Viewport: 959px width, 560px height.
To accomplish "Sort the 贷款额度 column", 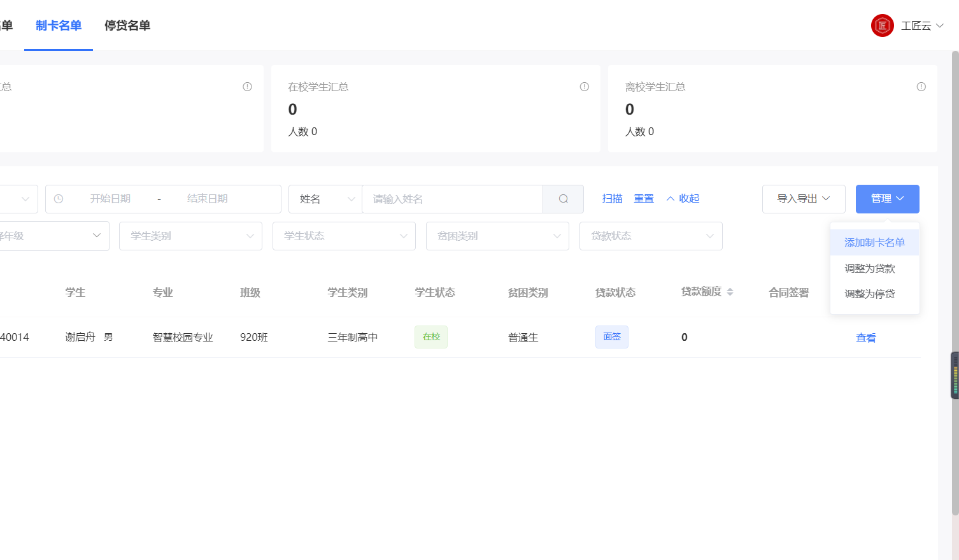I will pyautogui.click(x=729, y=291).
